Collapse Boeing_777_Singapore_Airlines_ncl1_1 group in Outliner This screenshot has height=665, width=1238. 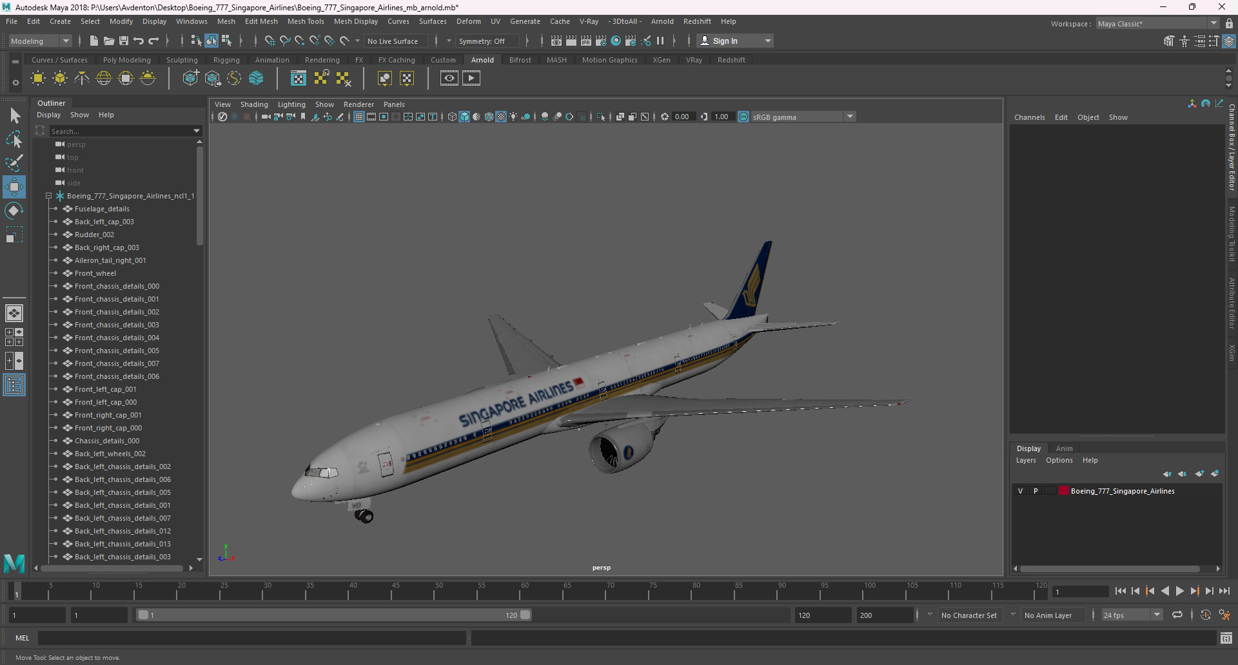click(48, 196)
